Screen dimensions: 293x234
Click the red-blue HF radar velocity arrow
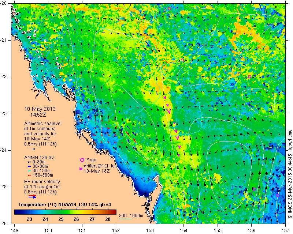pyautogui.click(x=32, y=196)
